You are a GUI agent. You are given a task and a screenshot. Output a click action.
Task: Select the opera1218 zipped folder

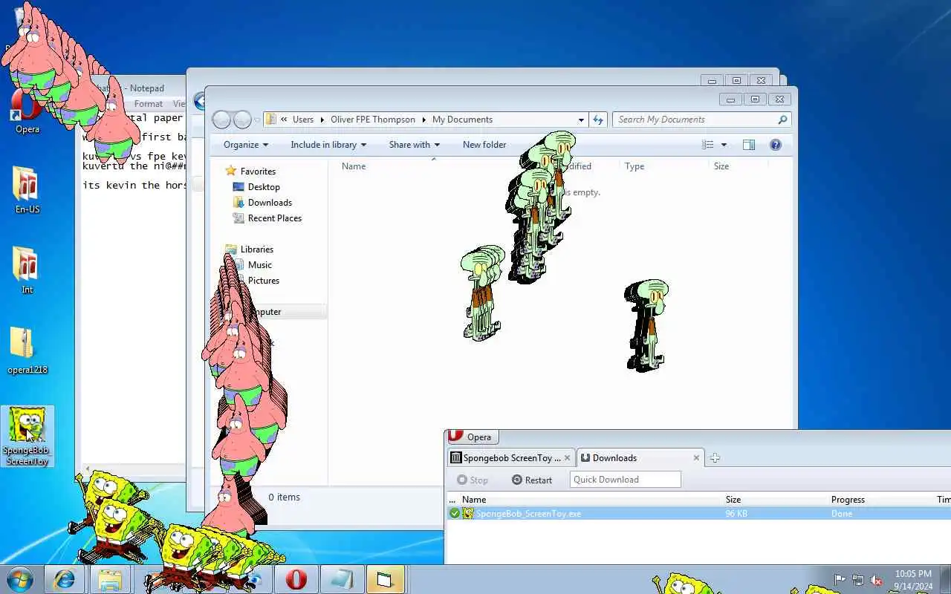(x=27, y=350)
